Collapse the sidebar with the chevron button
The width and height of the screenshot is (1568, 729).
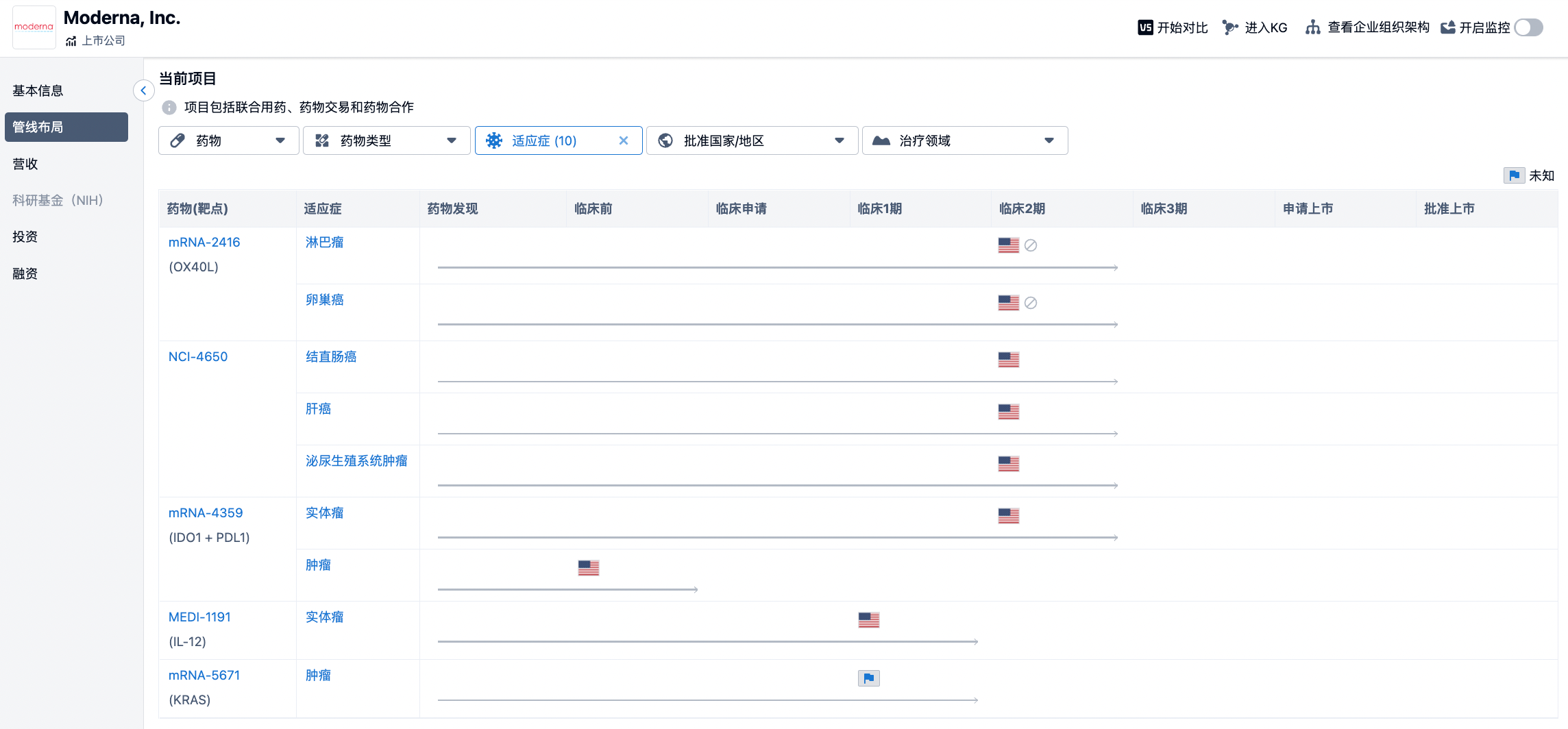coord(143,90)
